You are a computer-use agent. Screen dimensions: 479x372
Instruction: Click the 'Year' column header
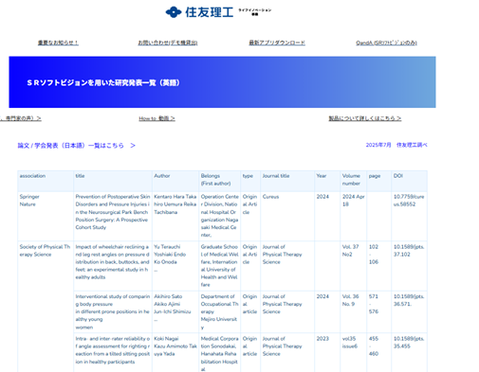(327, 181)
